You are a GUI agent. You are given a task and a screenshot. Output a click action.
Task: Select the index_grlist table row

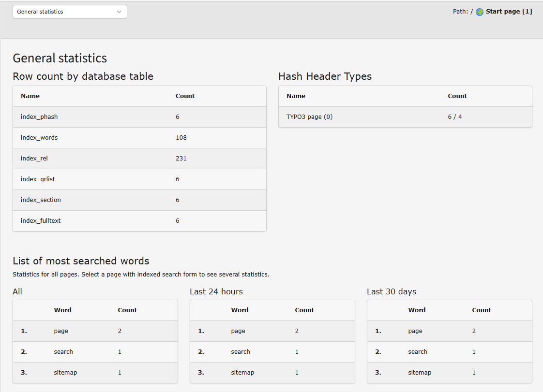(37, 179)
